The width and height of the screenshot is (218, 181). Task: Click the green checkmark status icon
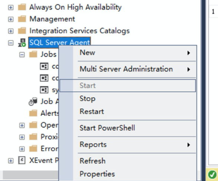click(x=212, y=174)
